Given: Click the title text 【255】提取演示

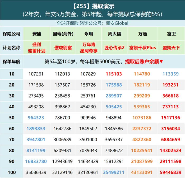Looking at the screenshot, I should [x=93, y=6].
